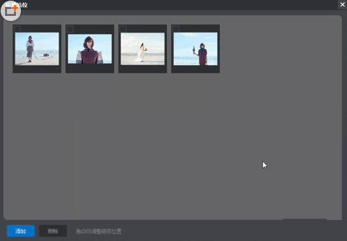The image size is (347, 241).
Task: Click the 删除 button
Action: [x=53, y=231]
